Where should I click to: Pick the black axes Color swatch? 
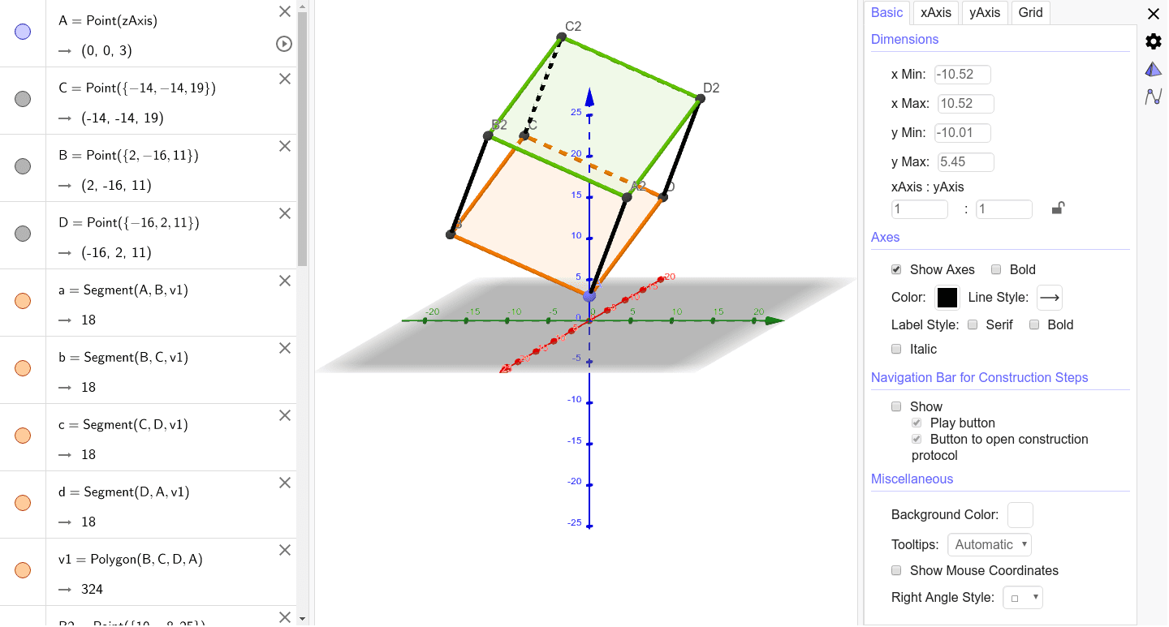[947, 298]
